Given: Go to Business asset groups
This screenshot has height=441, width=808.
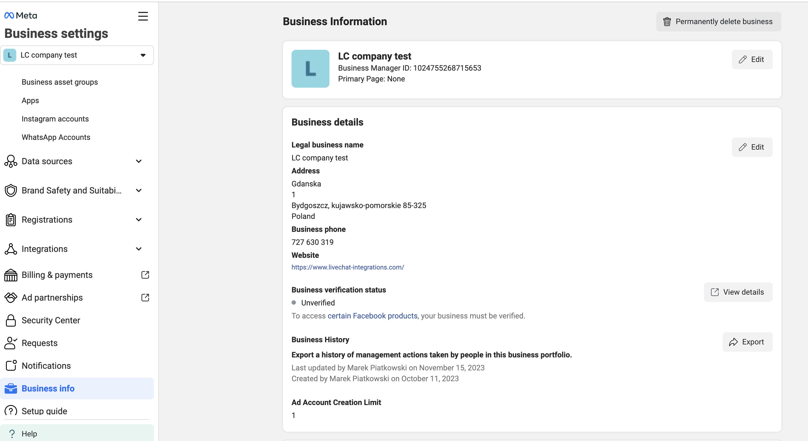Looking at the screenshot, I should point(60,82).
